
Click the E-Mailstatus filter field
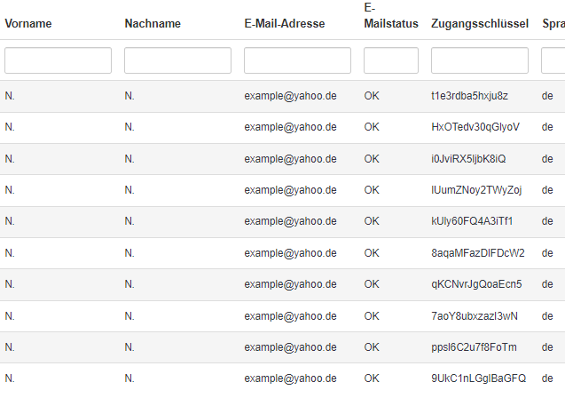pos(390,60)
